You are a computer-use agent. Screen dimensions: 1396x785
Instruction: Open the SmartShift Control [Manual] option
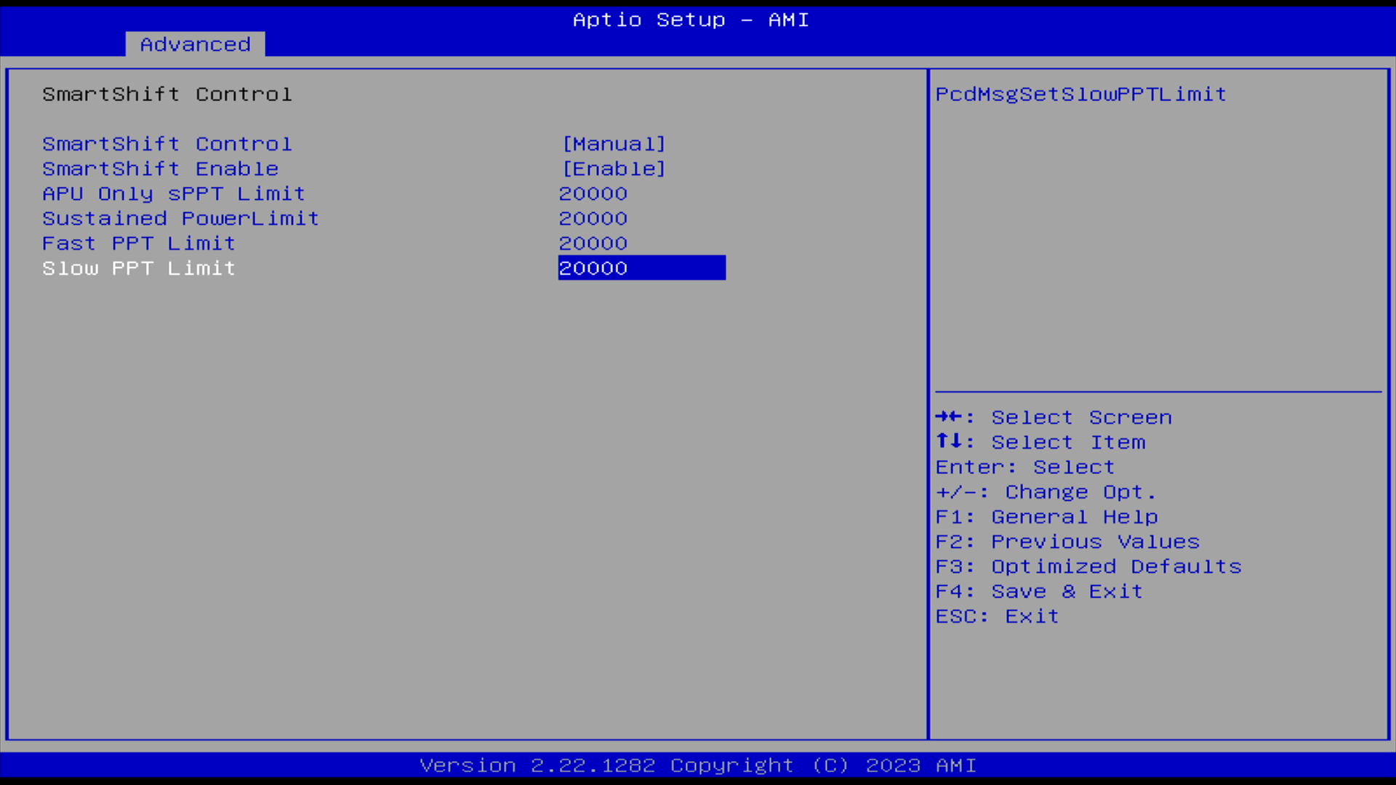coord(614,144)
